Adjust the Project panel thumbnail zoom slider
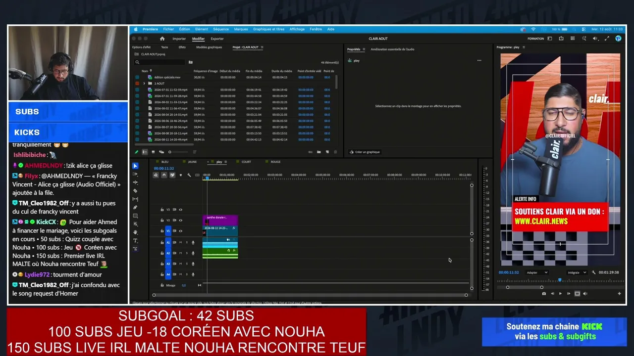Screen dimensions: 634x356 pos(178,152)
